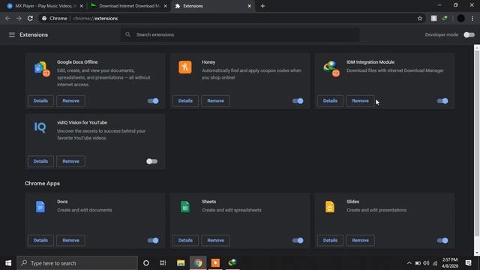Open Details for Google Docs Offline
The height and width of the screenshot is (270, 480).
click(x=40, y=100)
